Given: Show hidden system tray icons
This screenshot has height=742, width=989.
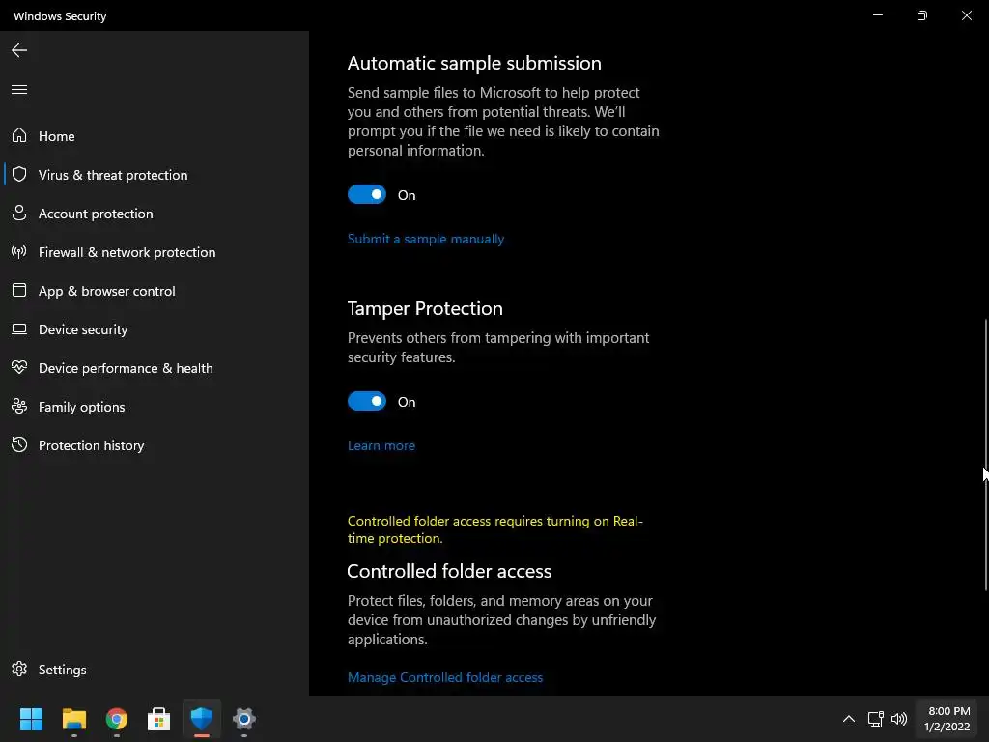Looking at the screenshot, I should point(849,719).
